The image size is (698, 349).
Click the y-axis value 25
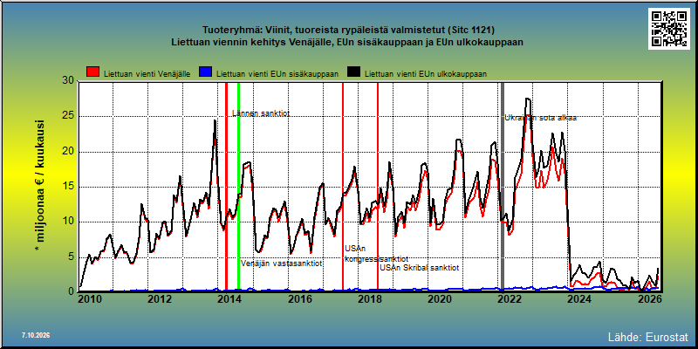68,116
